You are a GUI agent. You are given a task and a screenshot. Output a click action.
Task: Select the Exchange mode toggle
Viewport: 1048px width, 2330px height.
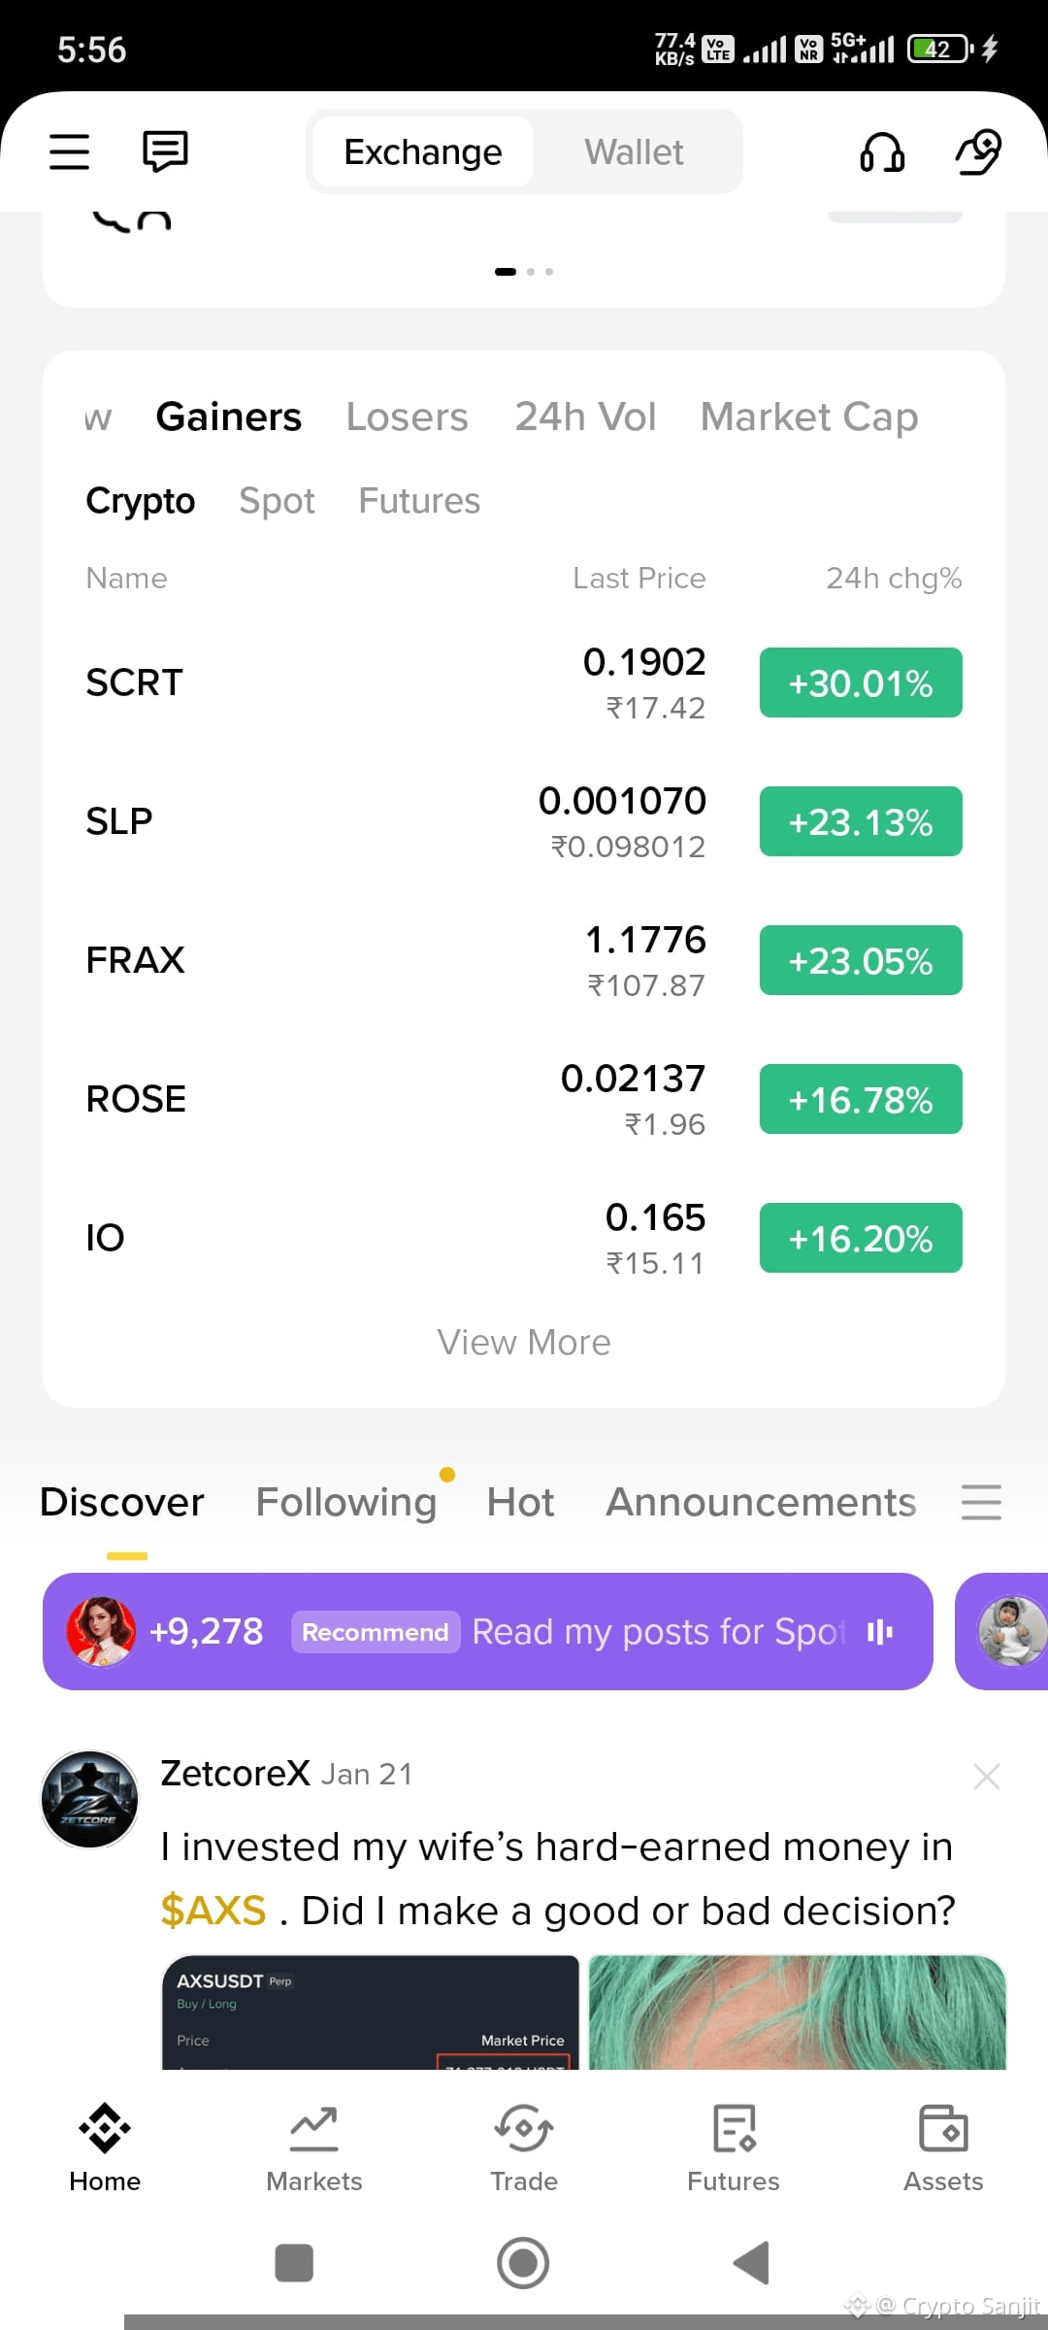[x=423, y=152]
